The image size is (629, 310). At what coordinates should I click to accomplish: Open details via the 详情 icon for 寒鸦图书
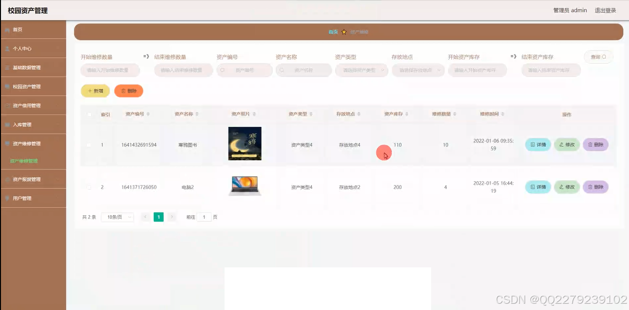[537, 144]
